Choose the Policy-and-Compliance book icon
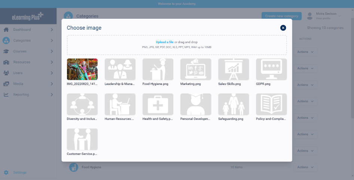The width and height of the screenshot is (354, 180). (x=271, y=104)
